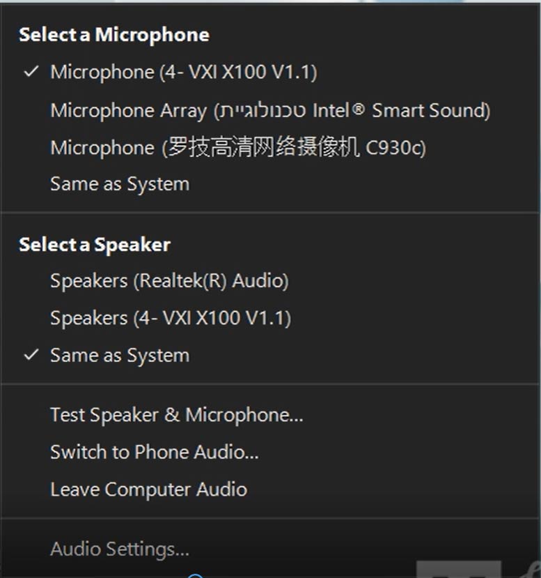Select Speakers (Realtek(R) Audio)
This screenshot has height=578, width=541.
270,281
